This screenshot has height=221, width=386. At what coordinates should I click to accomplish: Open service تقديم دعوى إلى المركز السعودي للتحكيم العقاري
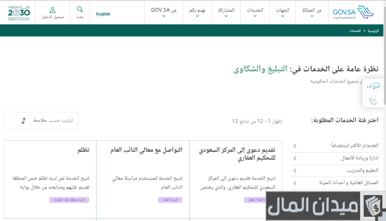pos(237,154)
